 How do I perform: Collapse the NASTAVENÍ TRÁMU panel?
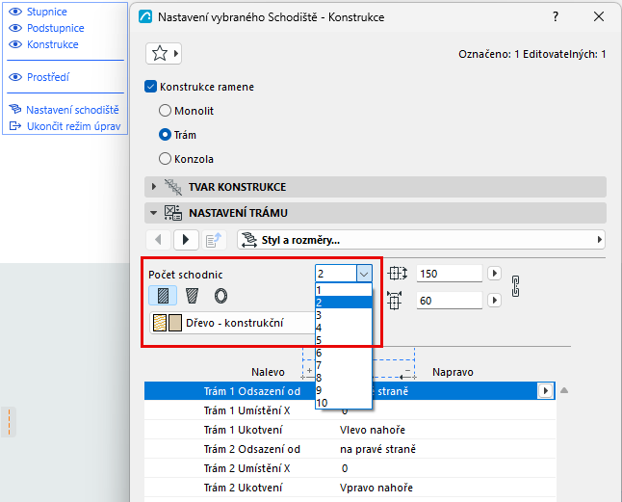(154, 213)
